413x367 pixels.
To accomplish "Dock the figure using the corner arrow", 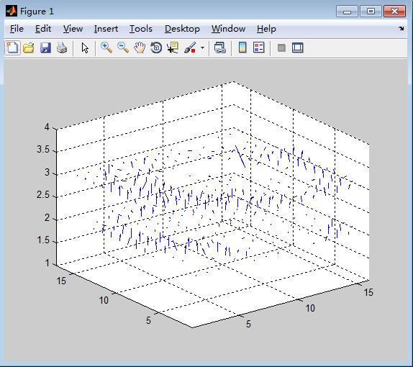I will click(x=401, y=29).
